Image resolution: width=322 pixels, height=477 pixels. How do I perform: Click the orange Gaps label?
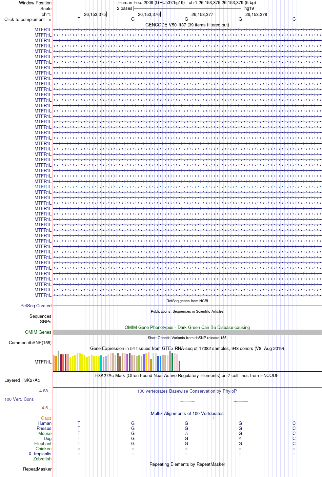point(46,418)
